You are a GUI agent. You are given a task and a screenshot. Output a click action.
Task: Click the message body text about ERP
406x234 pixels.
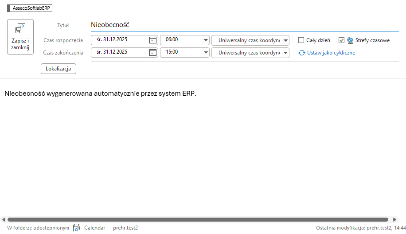pos(101,94)
